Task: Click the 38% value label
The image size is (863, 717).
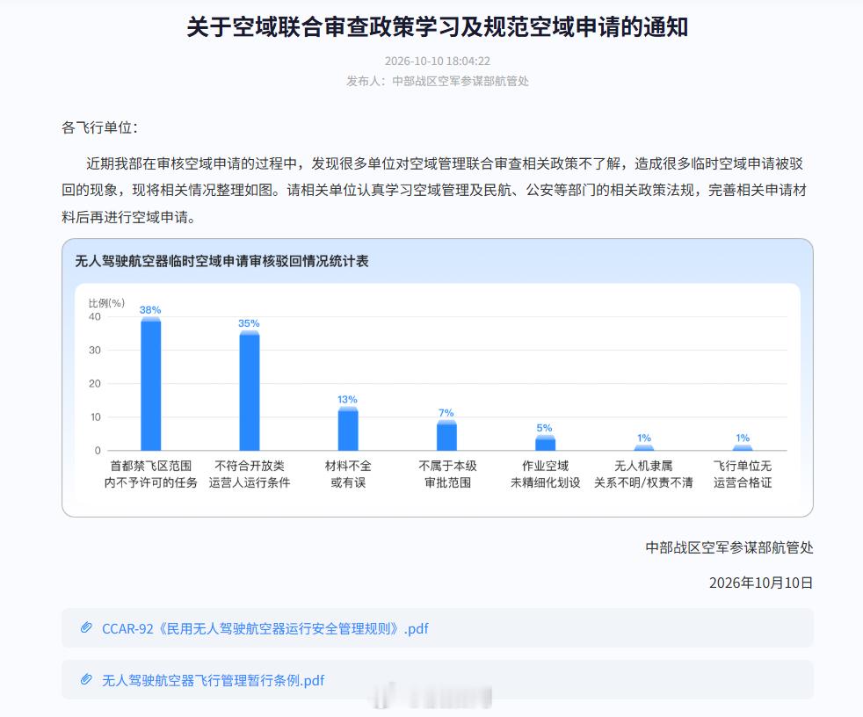Action: point(150,310)
